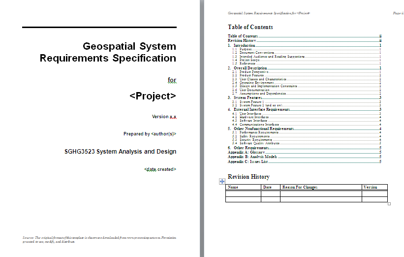Image resolution: width=404 pixels, height=257 pixels.
Task: Place the cursor in the Date header cell
Action: [267, 187]
